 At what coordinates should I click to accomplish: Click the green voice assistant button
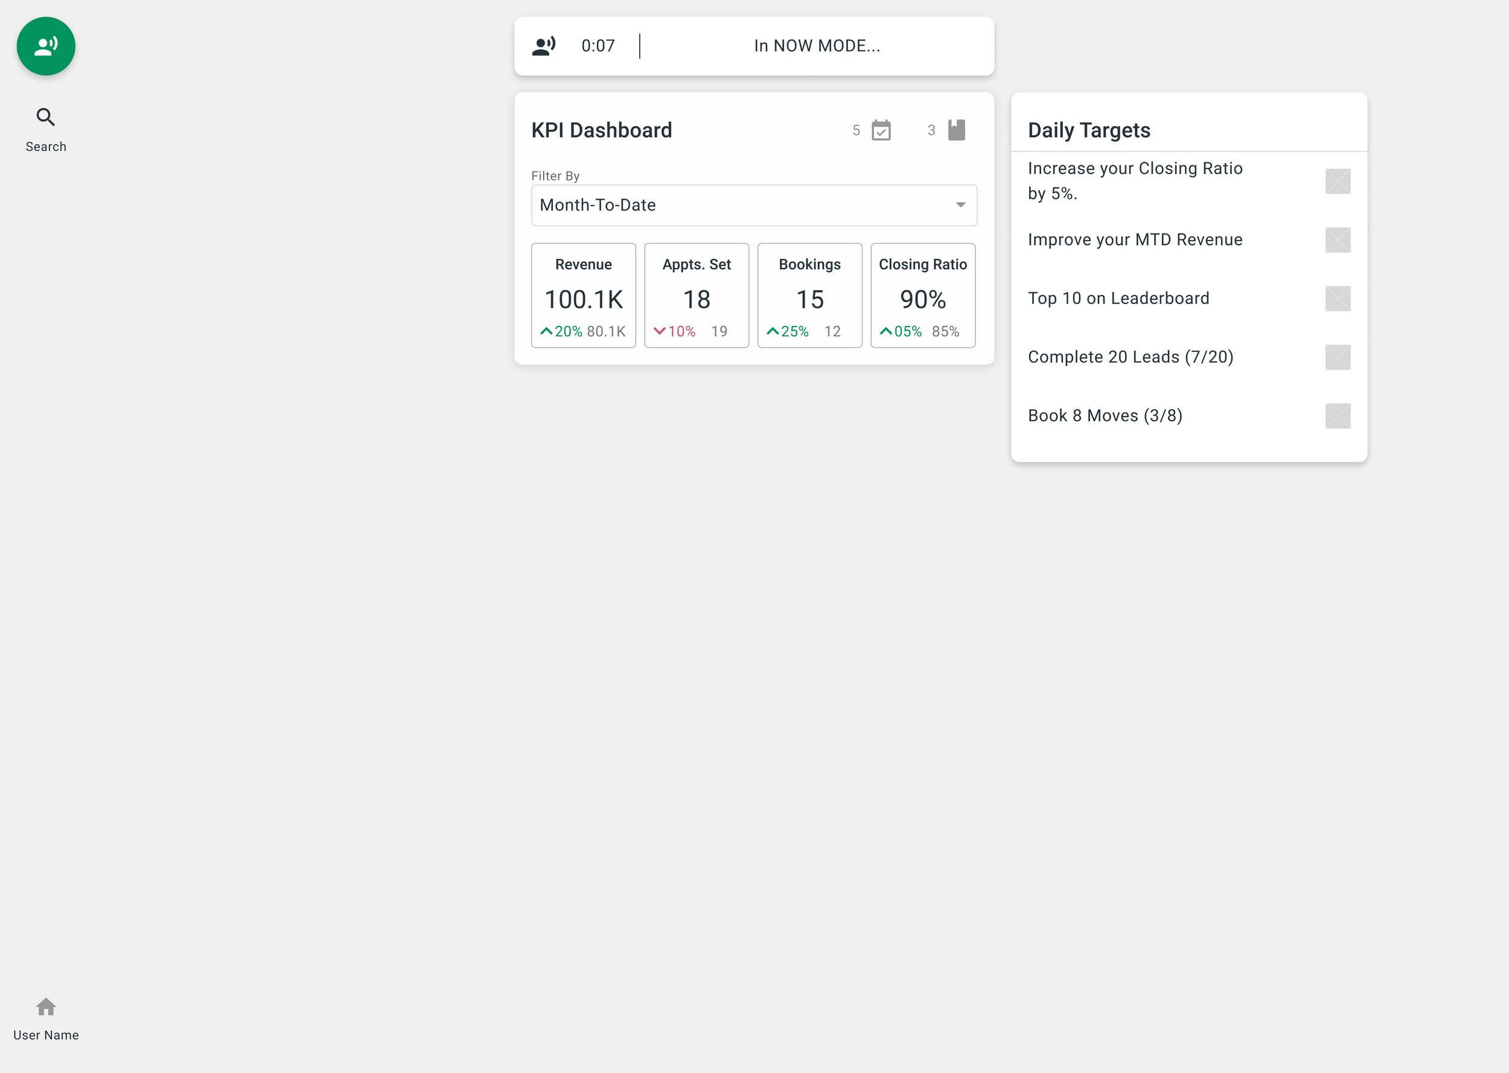point(46,46)
